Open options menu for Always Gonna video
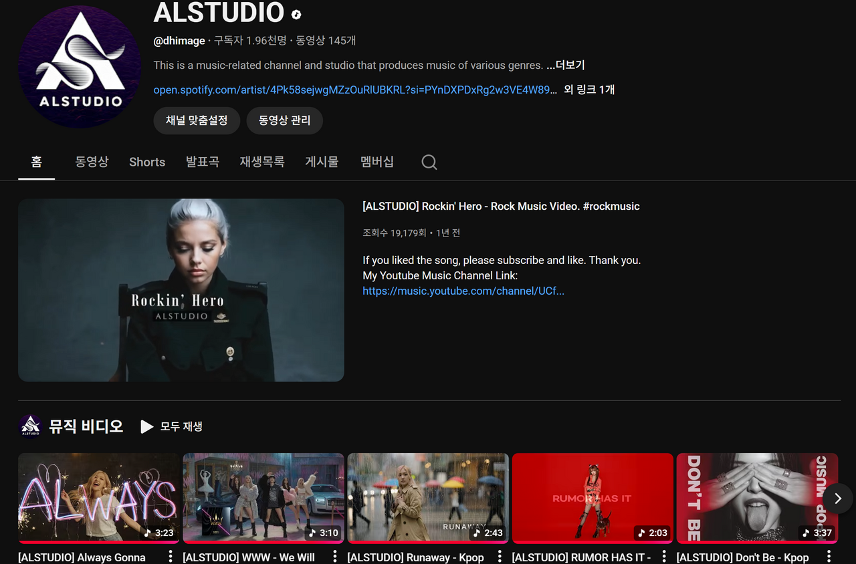Viewport: 856px width, 564px height. (x=171, y=556)
